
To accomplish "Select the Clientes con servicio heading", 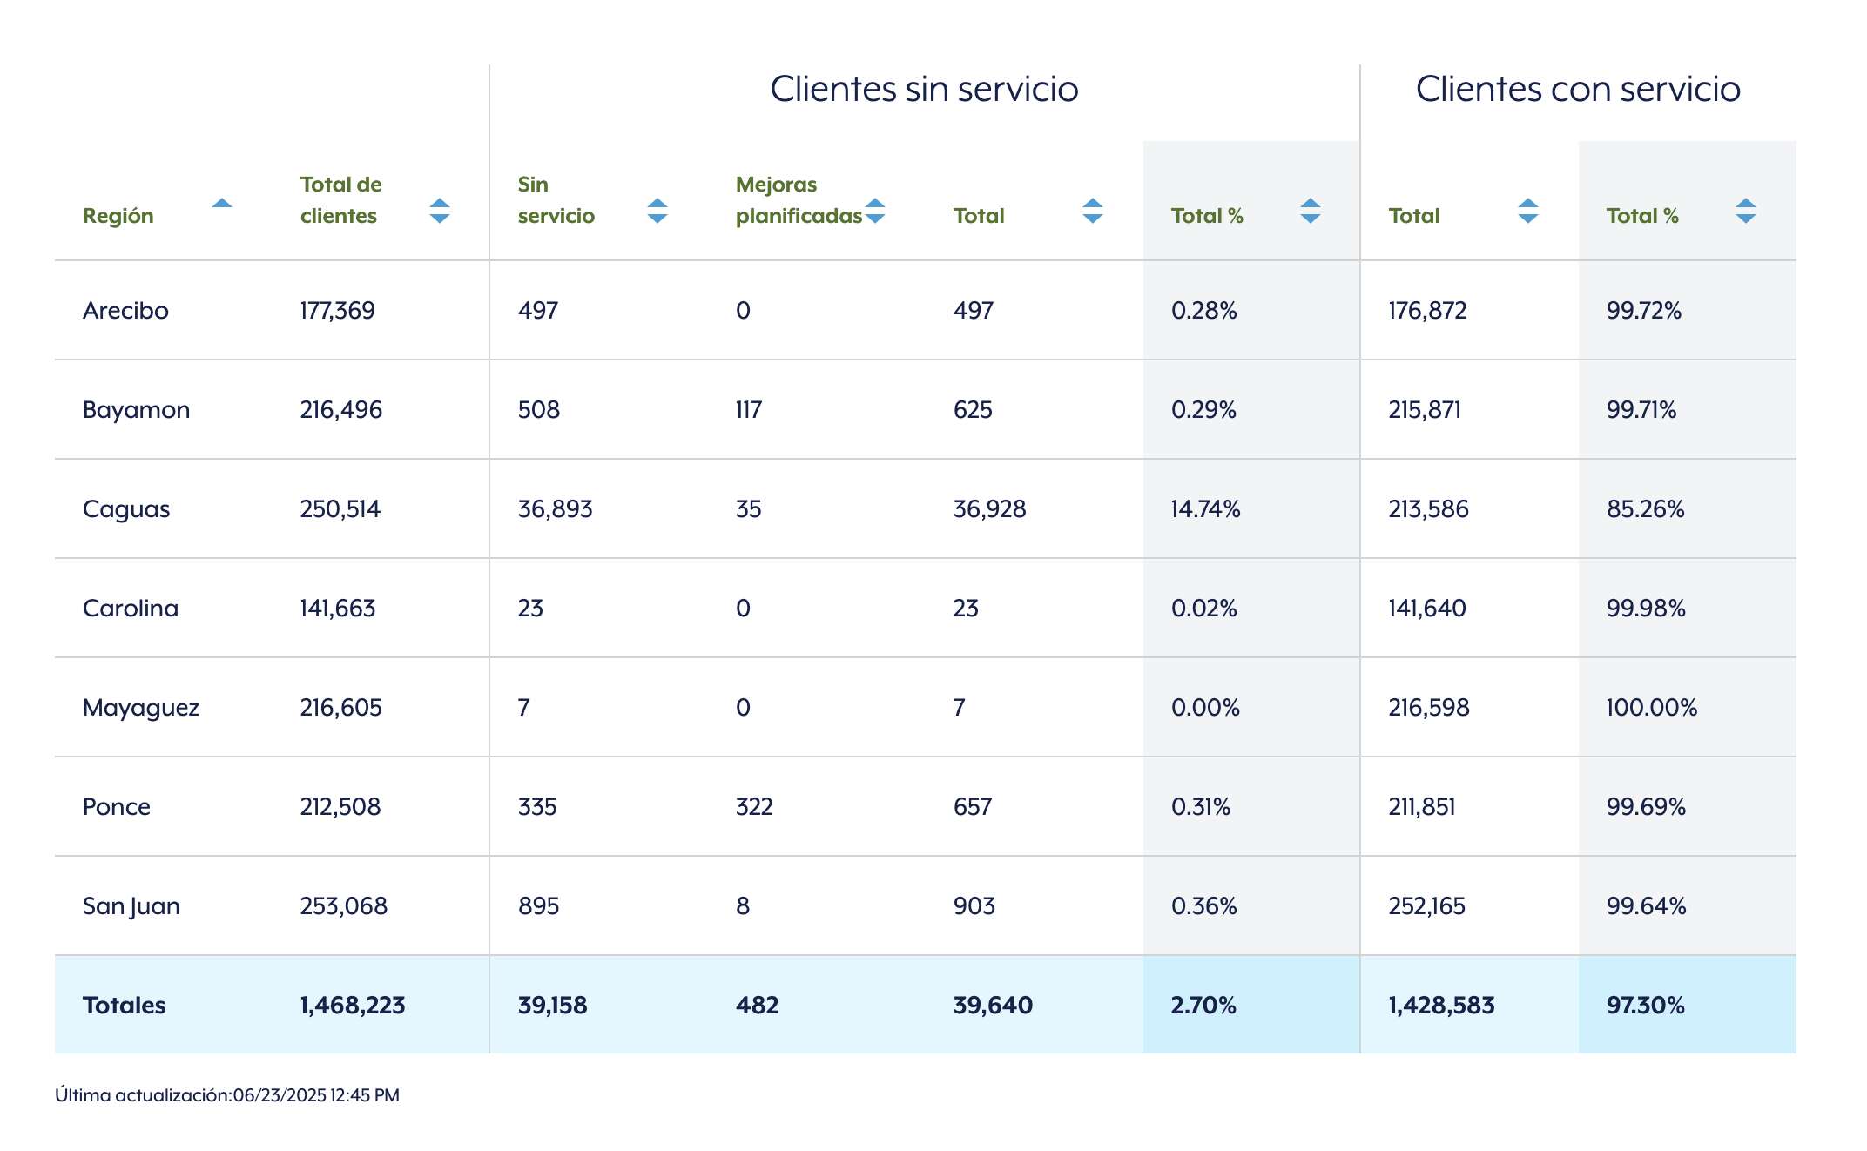I will (x=1578, y=89).
